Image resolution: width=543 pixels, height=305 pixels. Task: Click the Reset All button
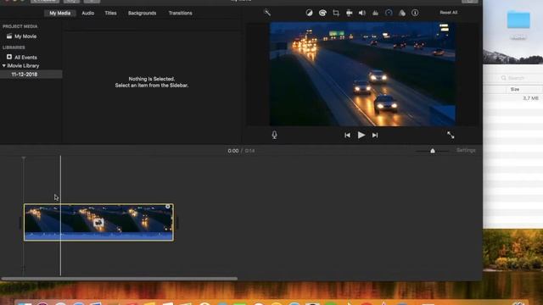tap(449, 13)
